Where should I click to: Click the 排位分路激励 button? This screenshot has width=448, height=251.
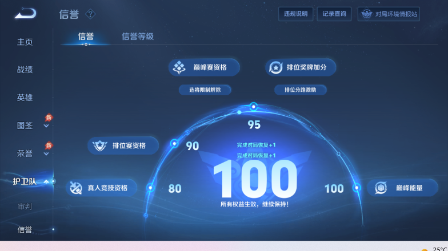301,90
